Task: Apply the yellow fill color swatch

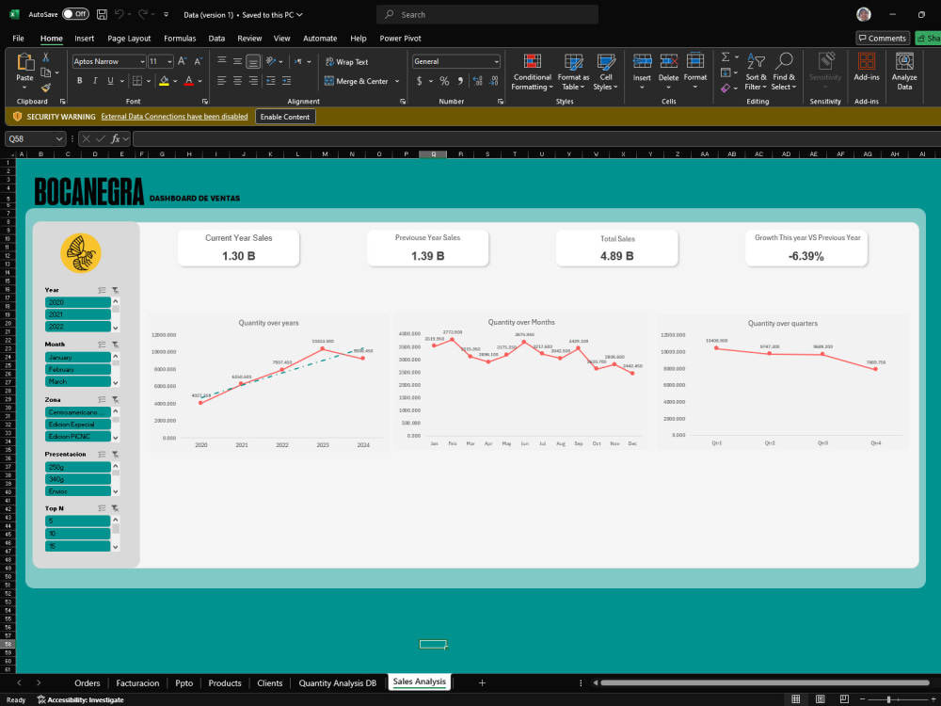Action: click(x=164, y=82)
